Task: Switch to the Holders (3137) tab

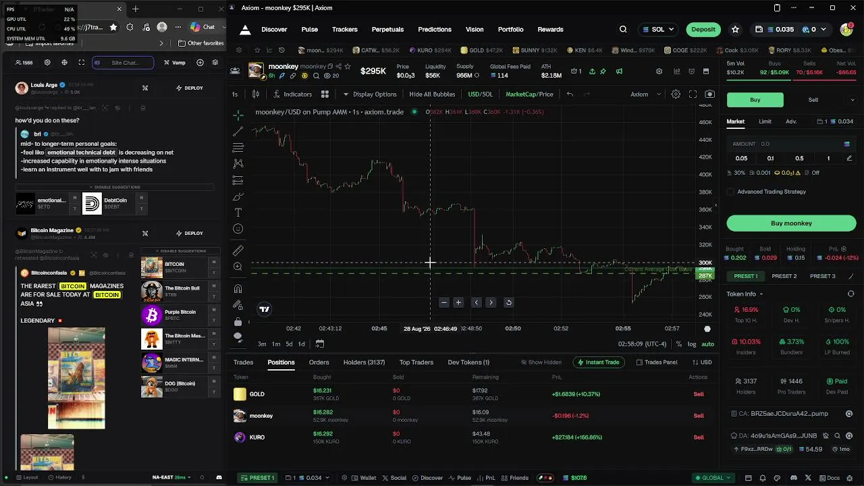Action: (x=364, y=362)
